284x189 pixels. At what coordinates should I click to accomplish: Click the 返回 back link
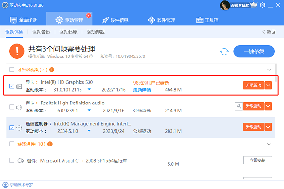(x=269, y=32)
